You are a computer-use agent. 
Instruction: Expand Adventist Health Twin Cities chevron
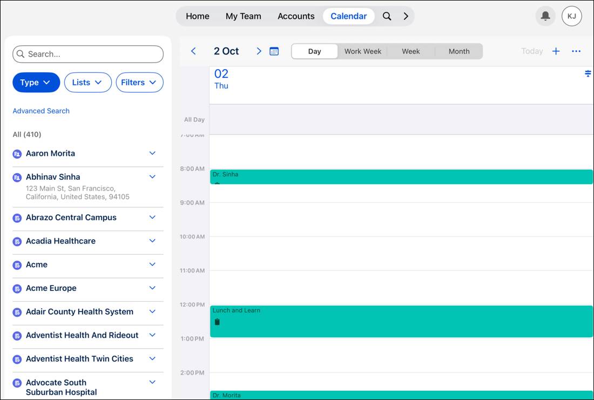click(x=152, y=359)
